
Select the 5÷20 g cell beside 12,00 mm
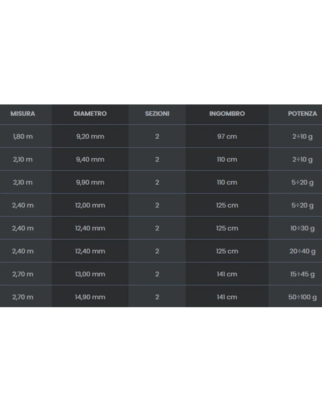tap(302, 205)
